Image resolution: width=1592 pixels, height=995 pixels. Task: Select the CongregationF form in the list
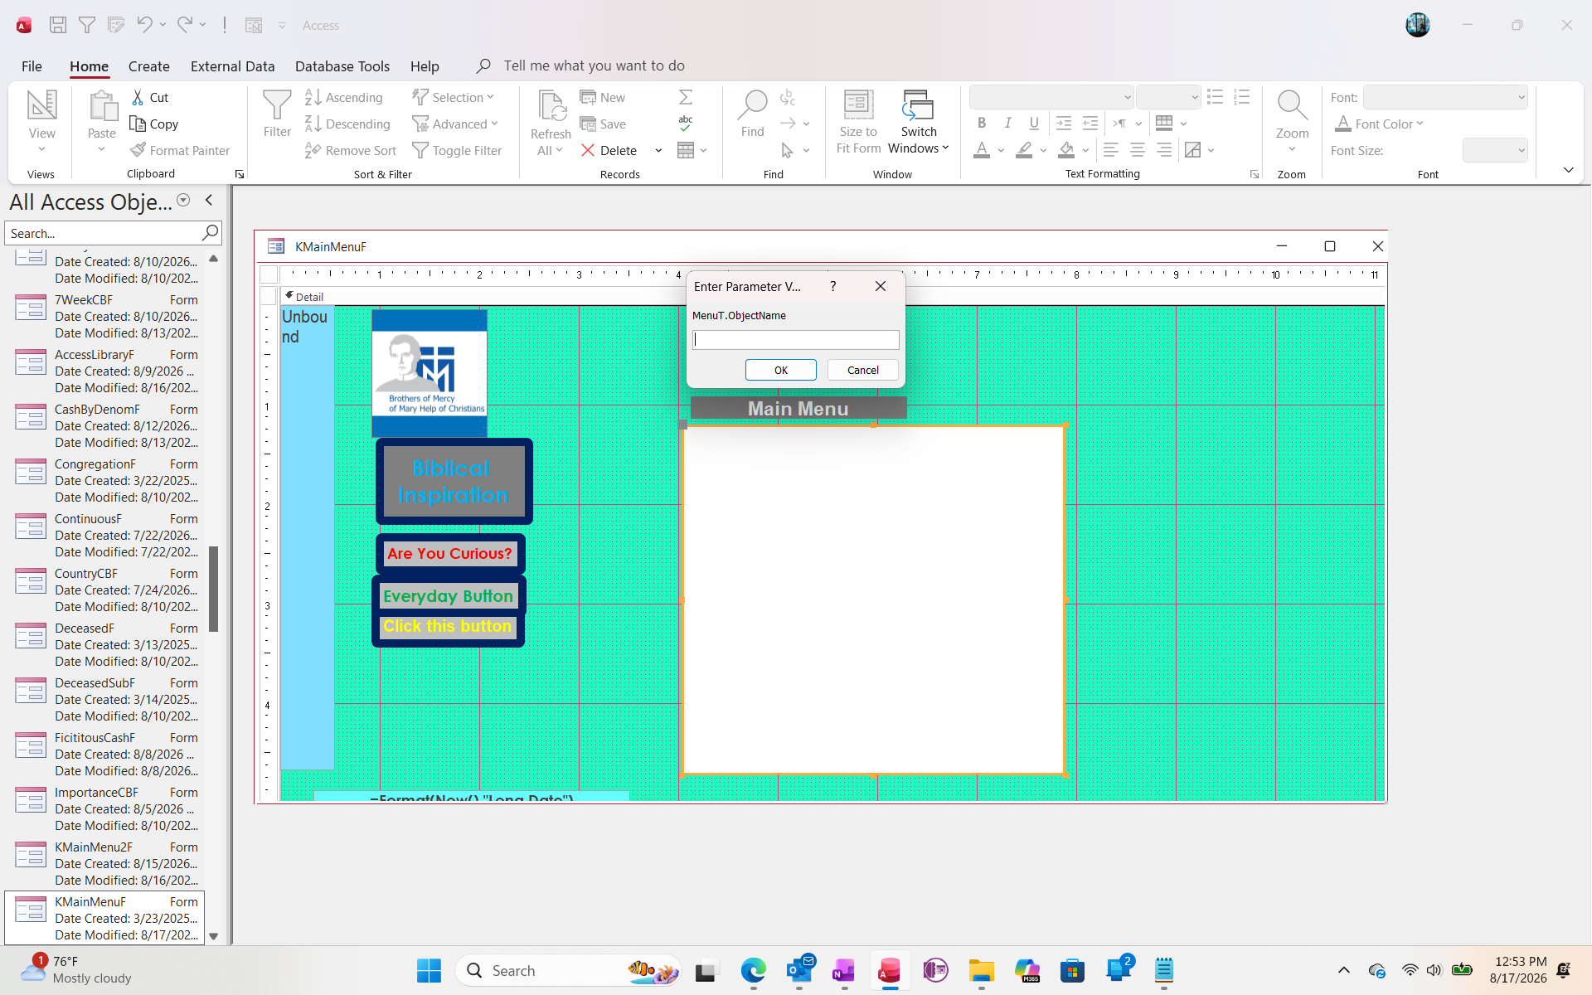[104, 480]
